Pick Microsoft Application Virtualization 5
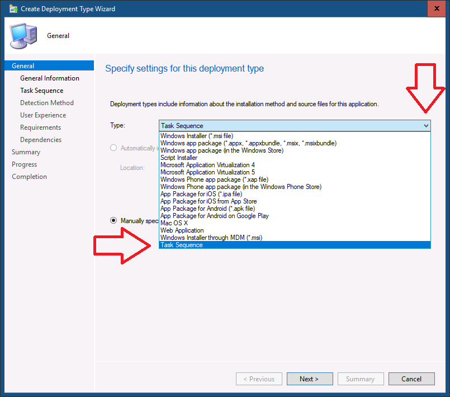 coord(295,172)
